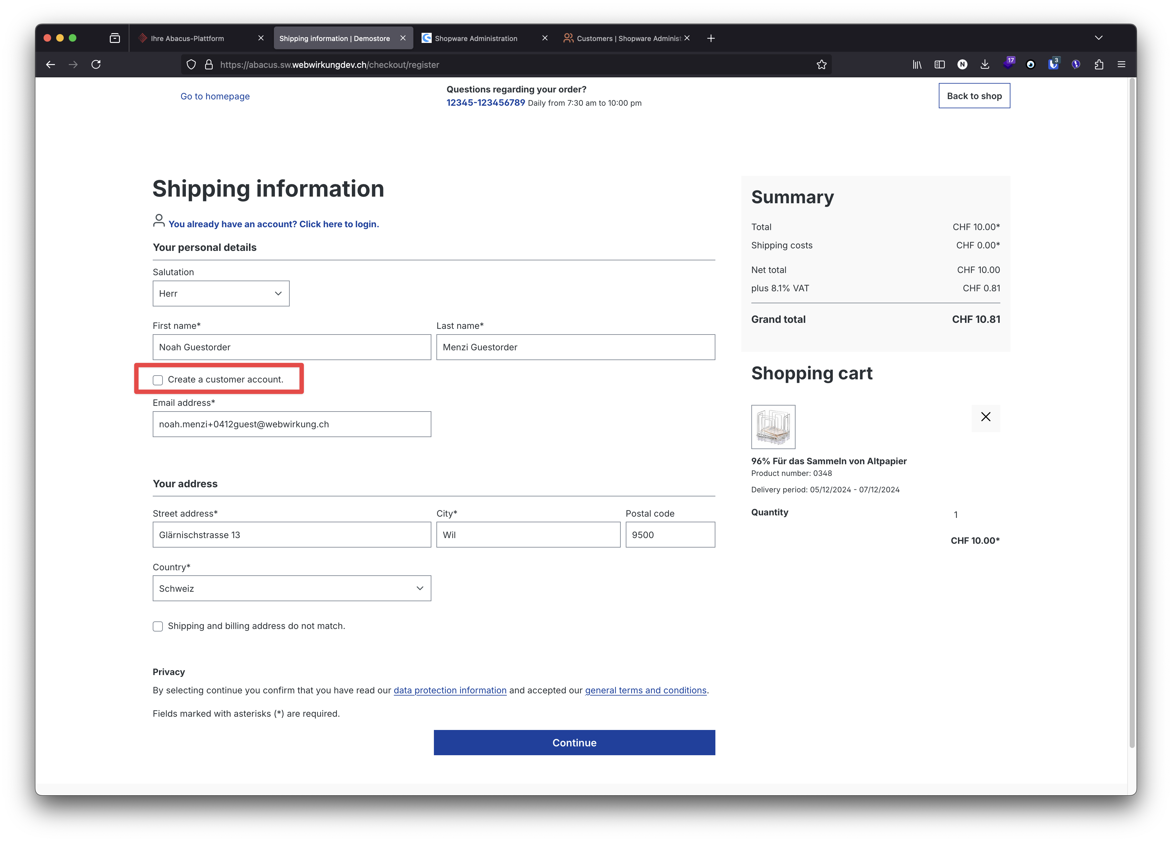
Task: Open the Bitwarden password manager extension
Action: coord(1053,64)
